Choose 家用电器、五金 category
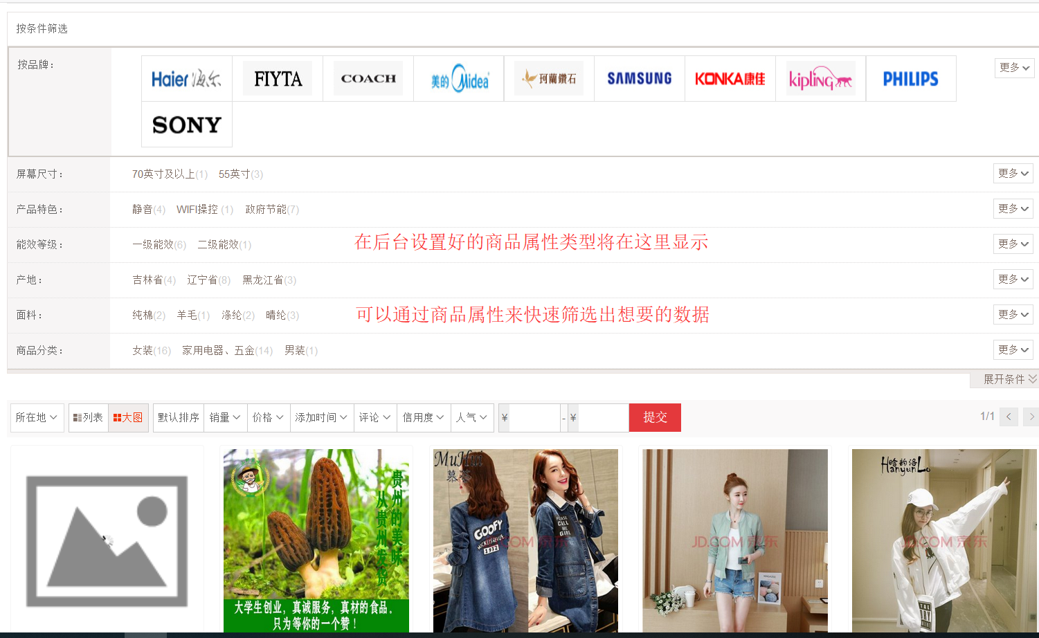Image resolution: width=1039 pixels, height=638 pixels. pyautogui.click(x=228, y=351)
